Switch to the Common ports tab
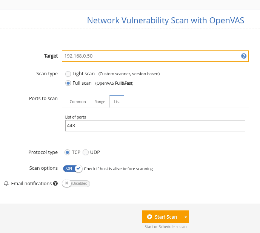Viewport: 260px width, 233px height. pos(78,102)
